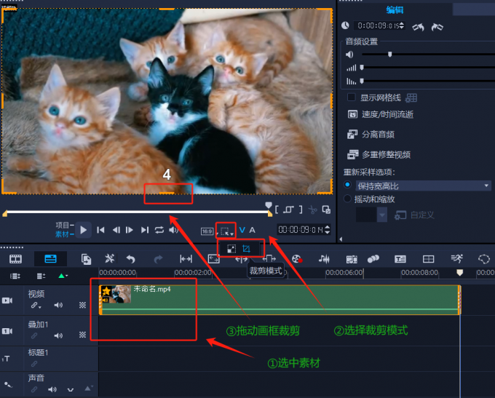Switch to the 编辑 tab

[x=394, y=9]
